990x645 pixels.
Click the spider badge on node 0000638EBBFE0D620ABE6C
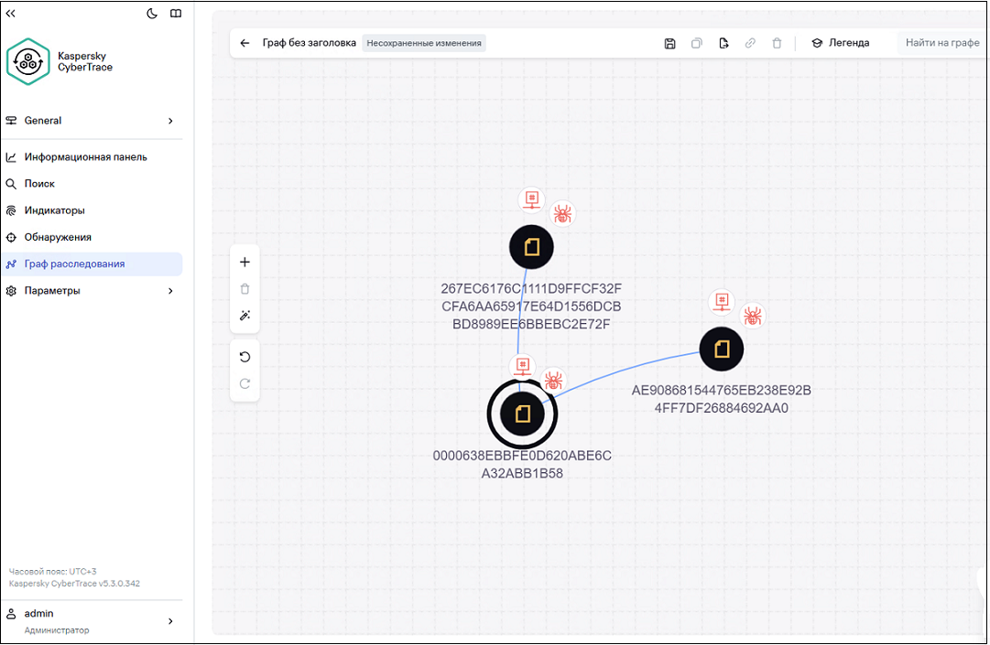click(x=553, y=381)
